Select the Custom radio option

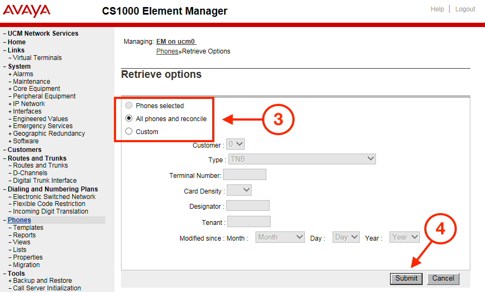(129, 131)
